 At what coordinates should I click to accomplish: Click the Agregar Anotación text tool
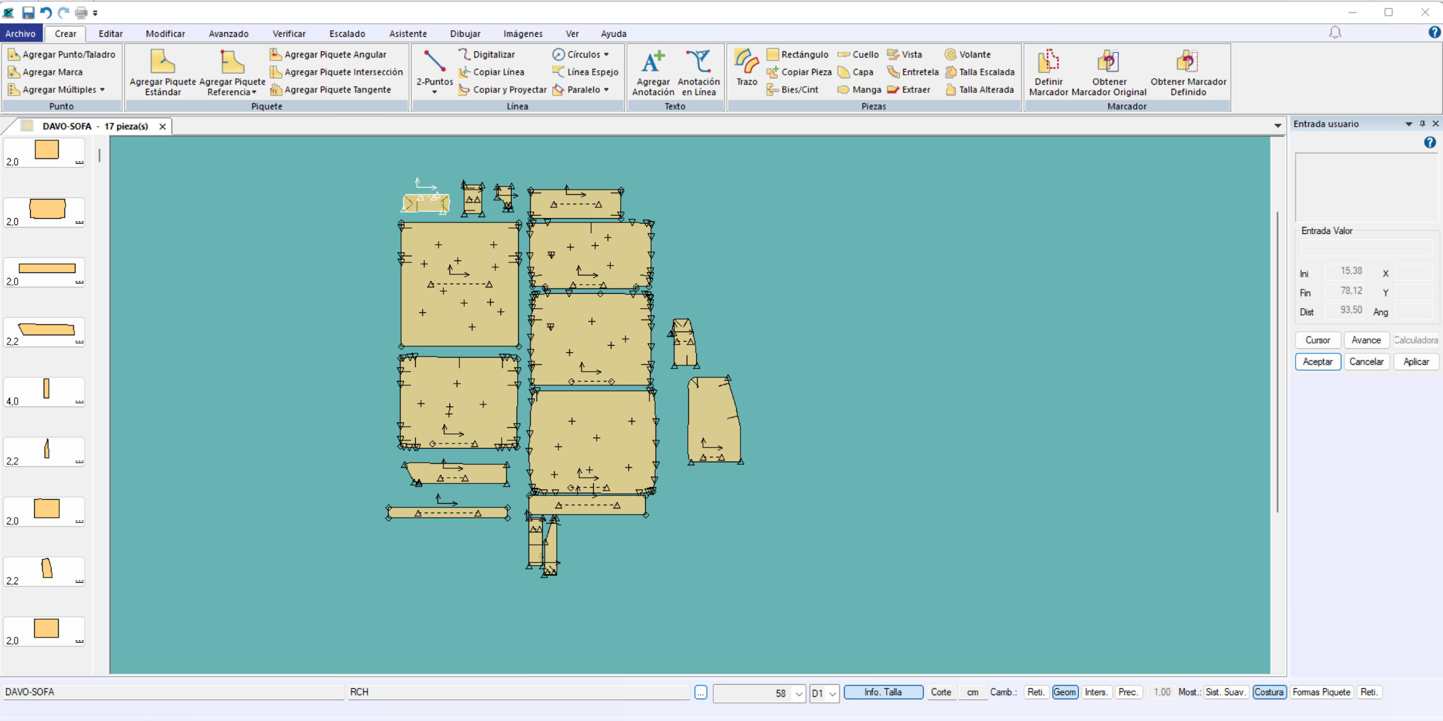[x=653, y=72]
